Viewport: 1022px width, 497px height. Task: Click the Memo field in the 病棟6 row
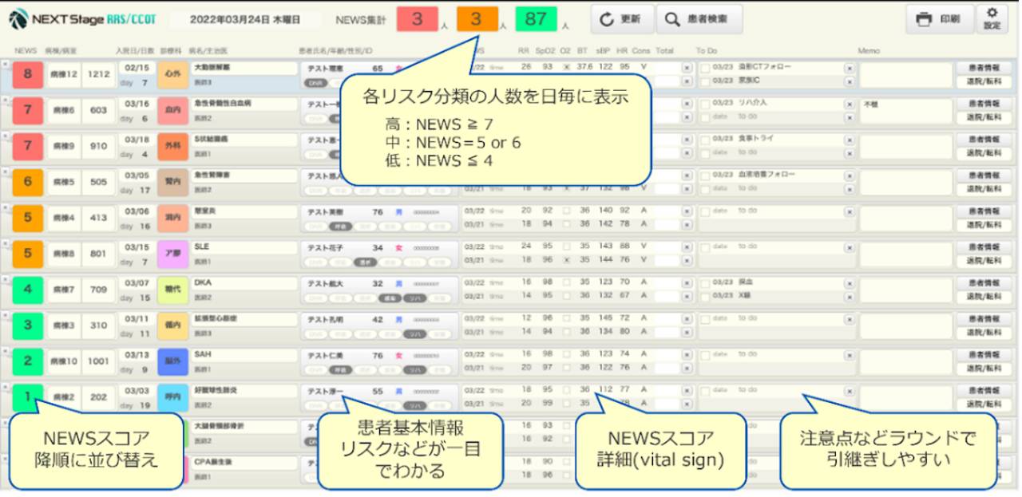(x=905, y=111)
